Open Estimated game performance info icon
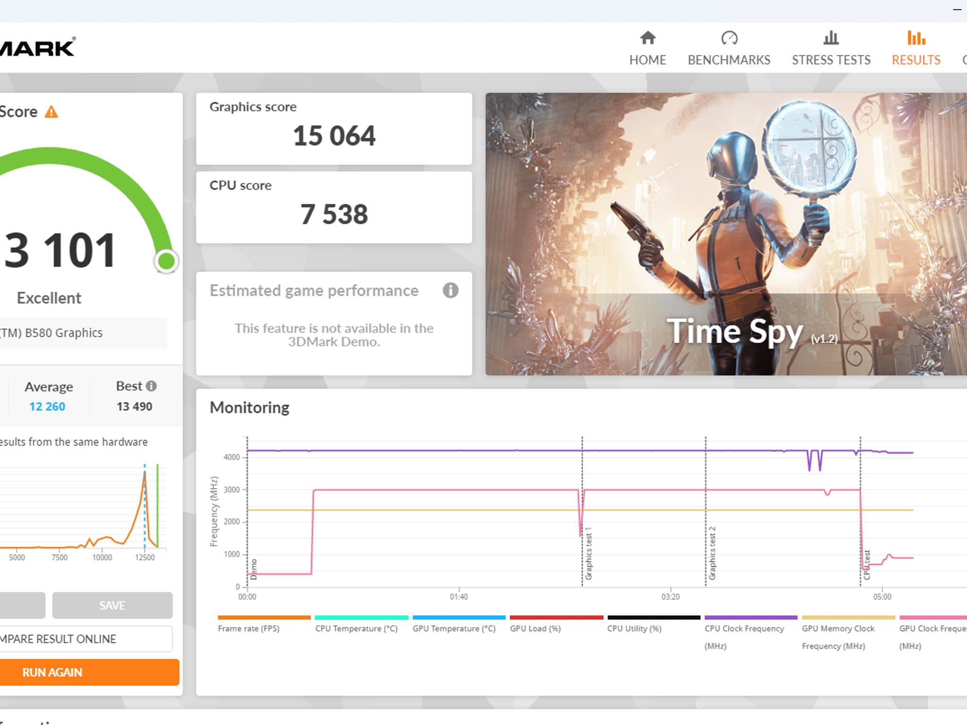 450,290
